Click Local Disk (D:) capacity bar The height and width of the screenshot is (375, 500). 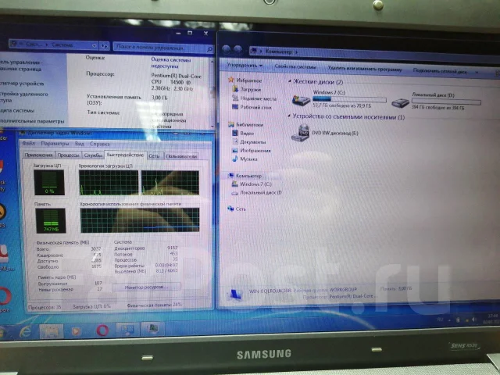(x=446, y=102)
